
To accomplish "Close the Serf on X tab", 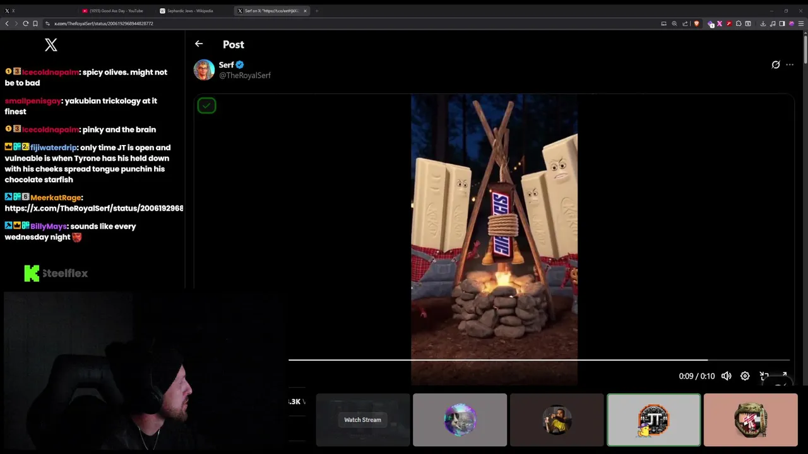I will [x=305, y=11].
